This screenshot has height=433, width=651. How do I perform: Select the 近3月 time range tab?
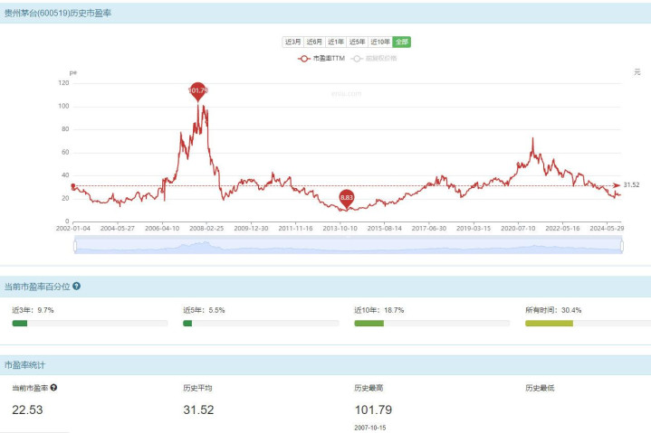292,42
